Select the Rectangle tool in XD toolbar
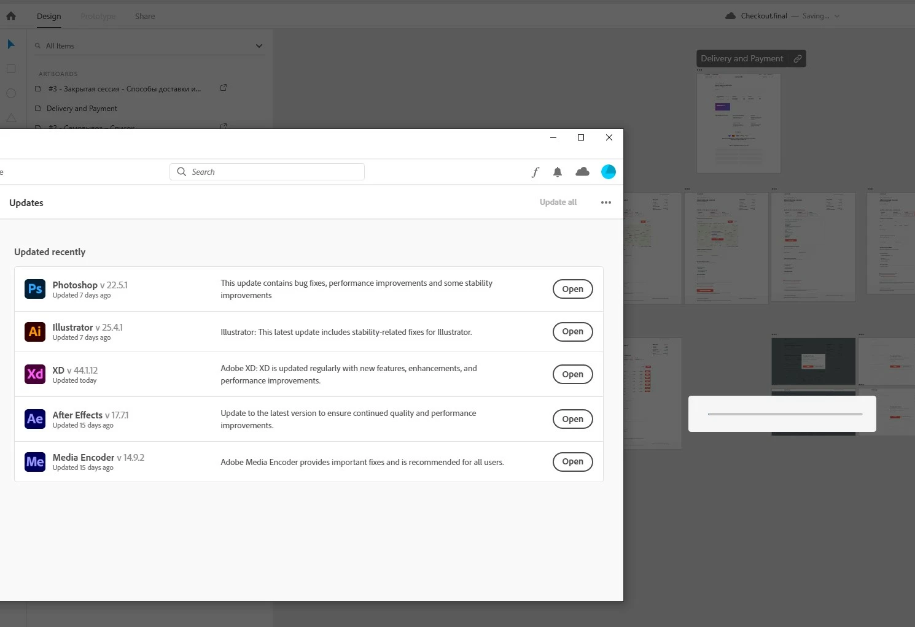915x627 pixels. coord(11,69)
